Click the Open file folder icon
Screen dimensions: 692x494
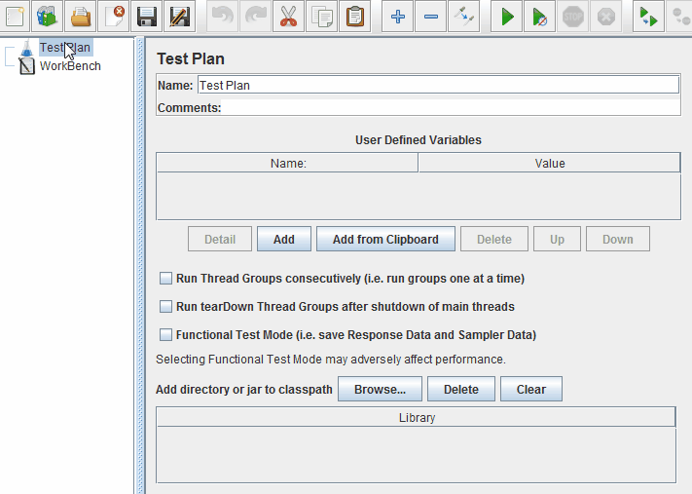pos(79,17)
